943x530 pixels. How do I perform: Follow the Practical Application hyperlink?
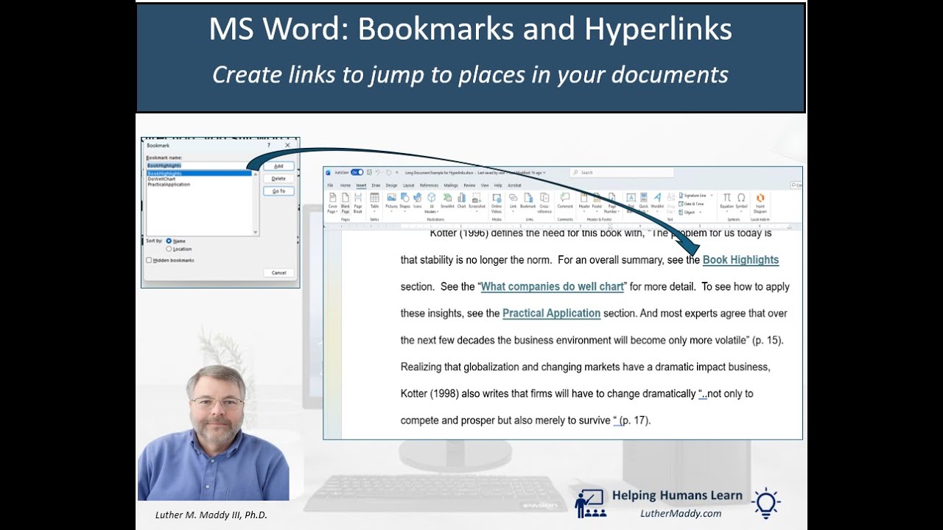coord(551,314)
